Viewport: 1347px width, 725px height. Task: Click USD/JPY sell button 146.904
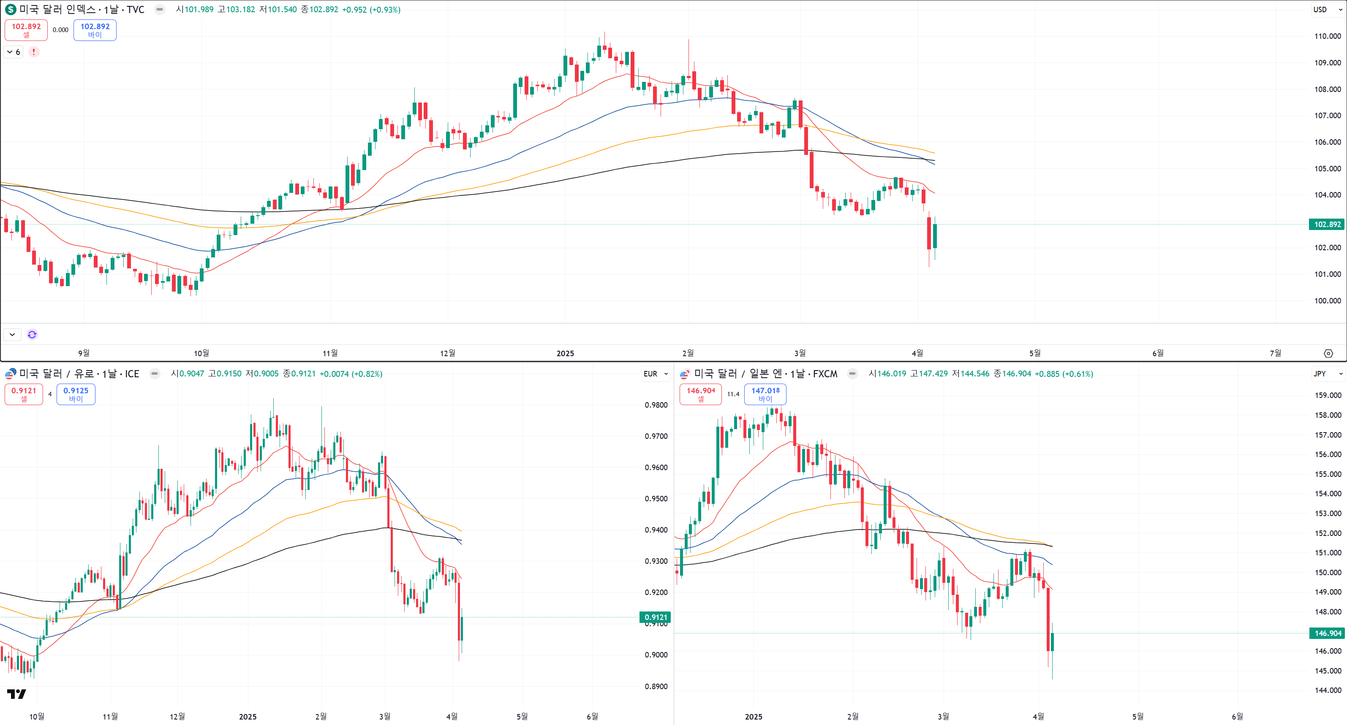click(x=700, y=395)
